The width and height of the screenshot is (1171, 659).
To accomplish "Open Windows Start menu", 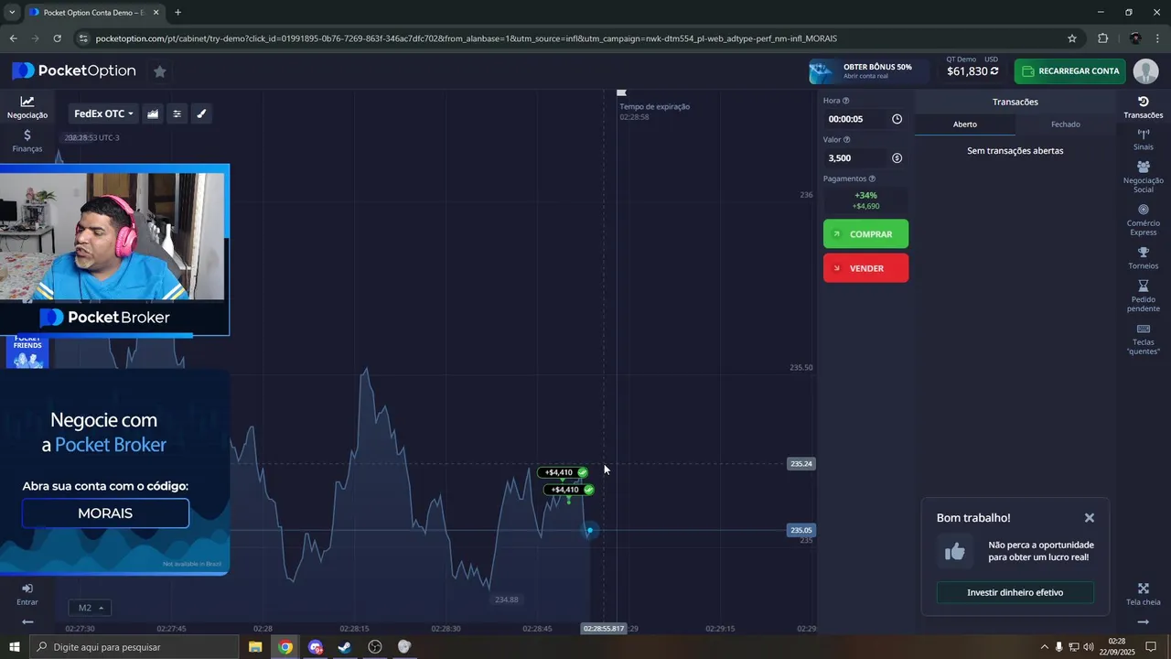I will pyautogui.click(x=14, y=647).
